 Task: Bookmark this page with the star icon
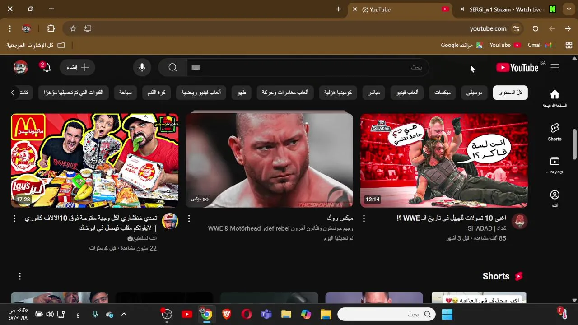[x=73, y=28]
